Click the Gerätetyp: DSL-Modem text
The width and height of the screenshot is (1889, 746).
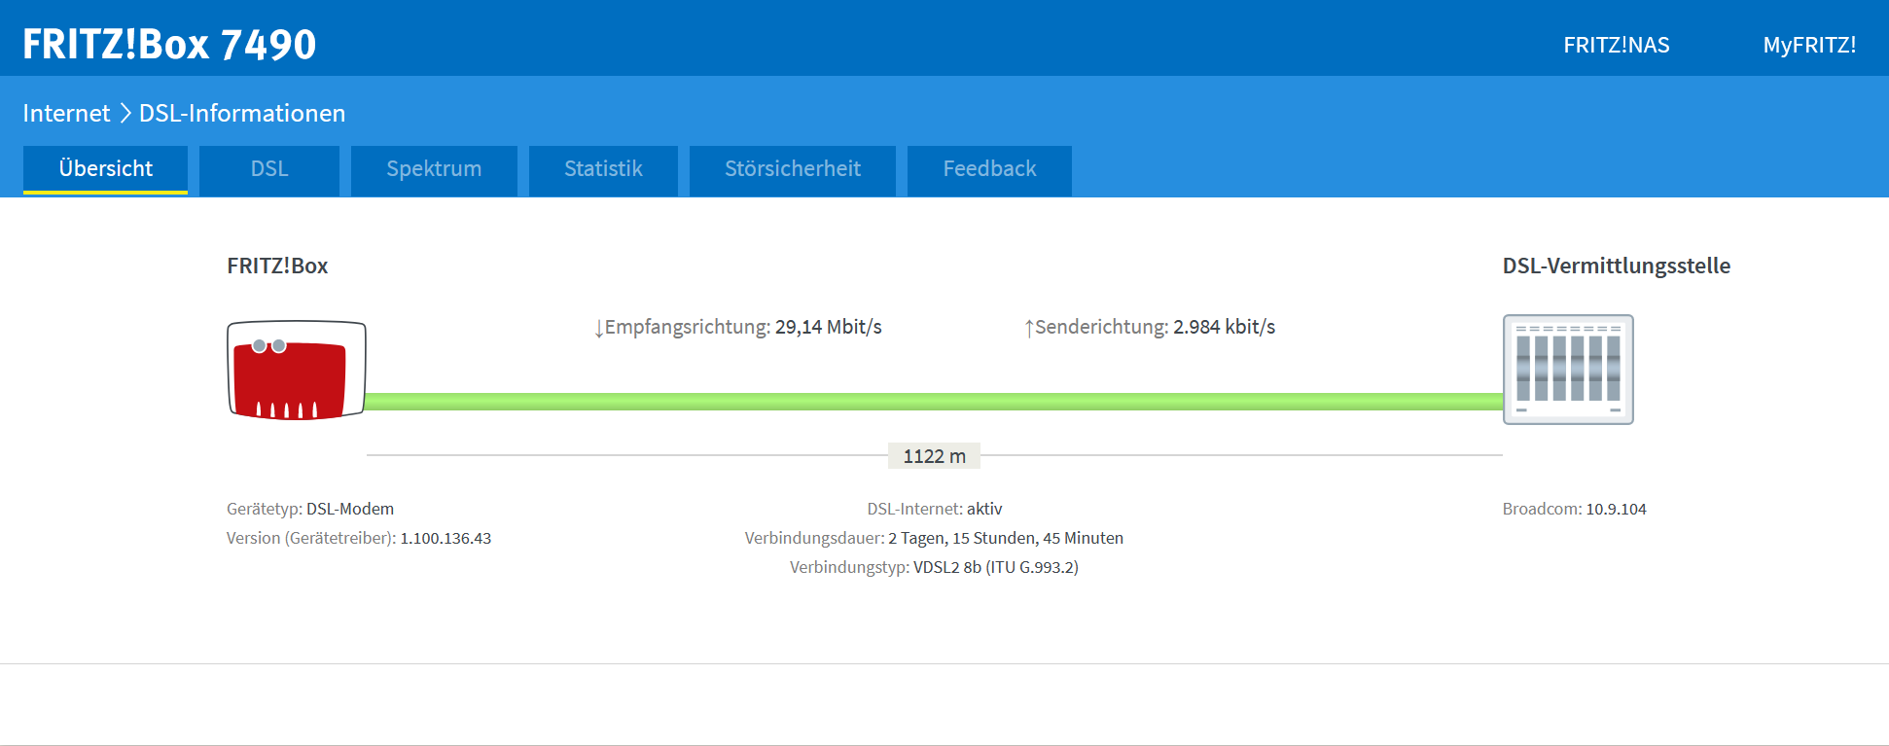click(310, 509)
